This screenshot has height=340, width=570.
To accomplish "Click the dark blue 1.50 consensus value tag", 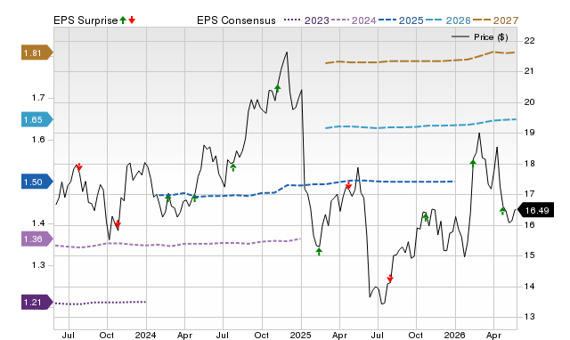I will pos(37,182).
